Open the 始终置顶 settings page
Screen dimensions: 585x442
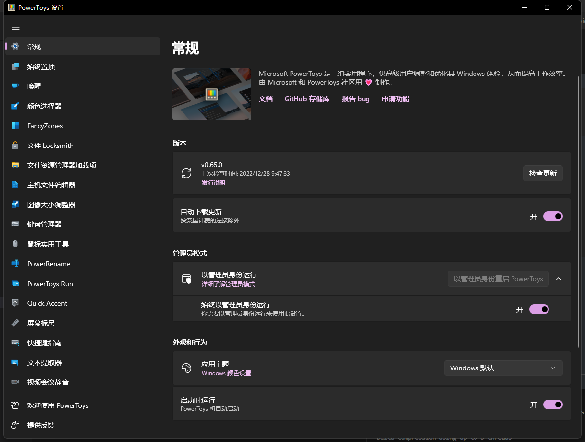coord(83,67)
